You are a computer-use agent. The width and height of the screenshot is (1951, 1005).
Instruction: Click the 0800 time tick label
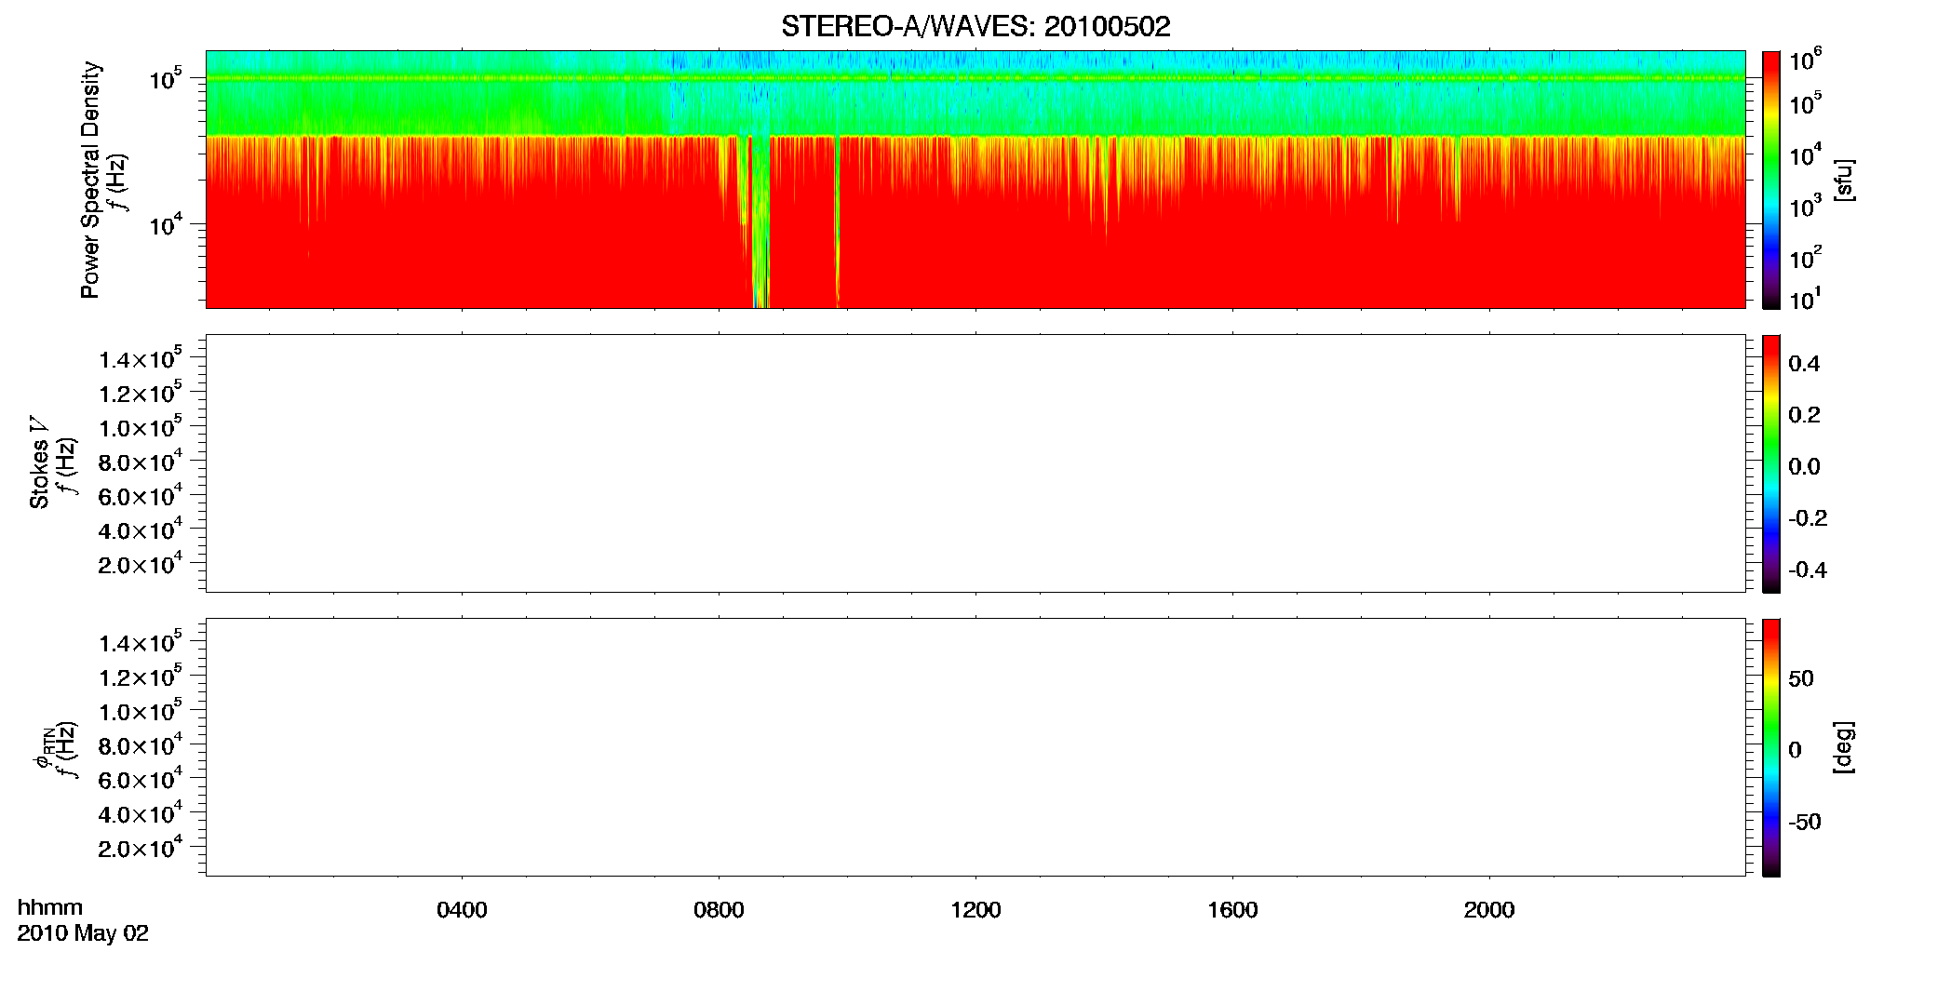[719, 910]
